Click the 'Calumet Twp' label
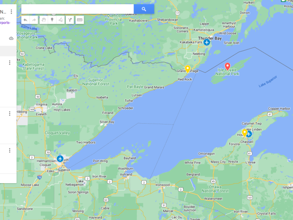 pyautogui.click(x=252, y=124)
